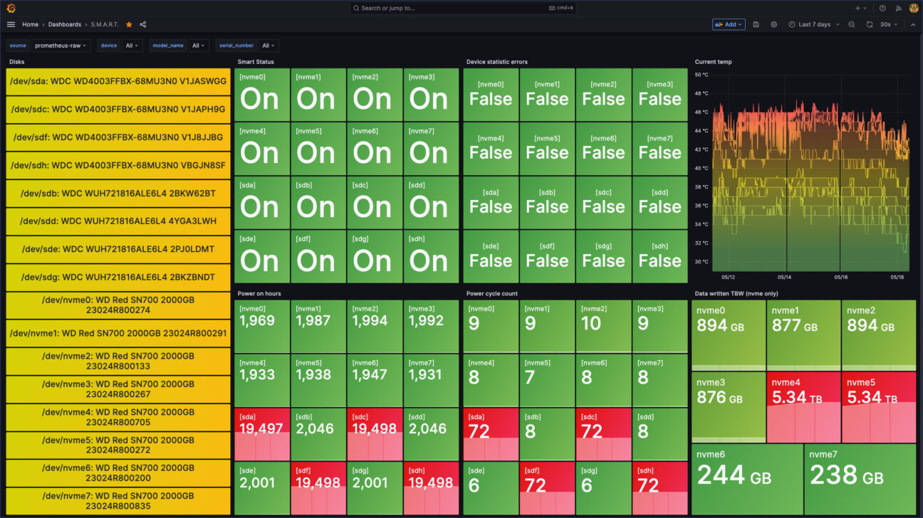Click Power cycle count nvme2 10 tile
Screen dimensions: 923x518
(x=603, y=326)
